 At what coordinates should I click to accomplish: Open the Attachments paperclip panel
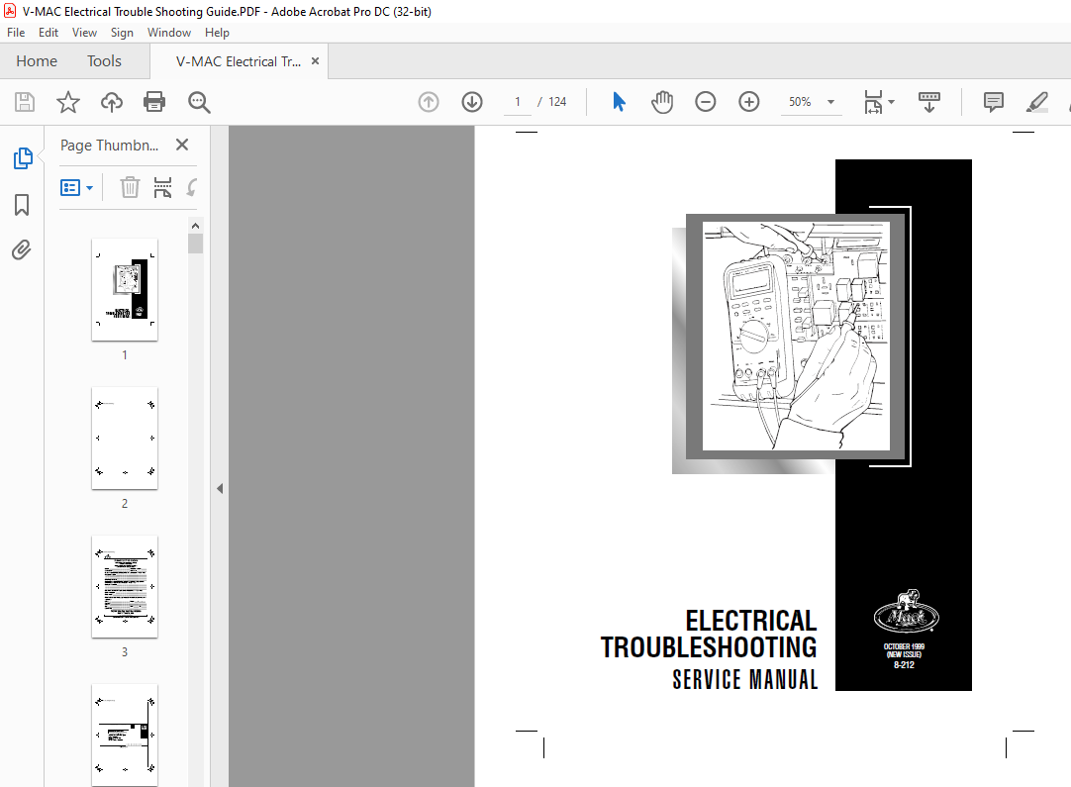pos(21,250)
